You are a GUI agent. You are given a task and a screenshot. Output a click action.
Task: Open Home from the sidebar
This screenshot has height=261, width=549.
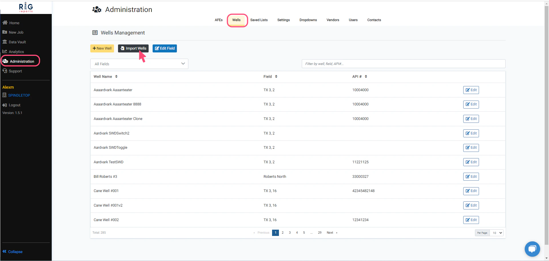click(x=11, y=23)
